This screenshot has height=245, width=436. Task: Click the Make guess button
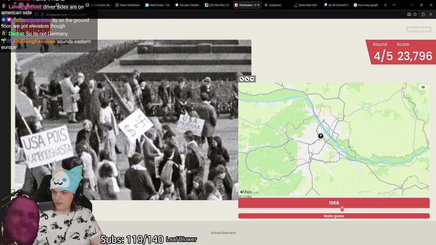[334, 216]
